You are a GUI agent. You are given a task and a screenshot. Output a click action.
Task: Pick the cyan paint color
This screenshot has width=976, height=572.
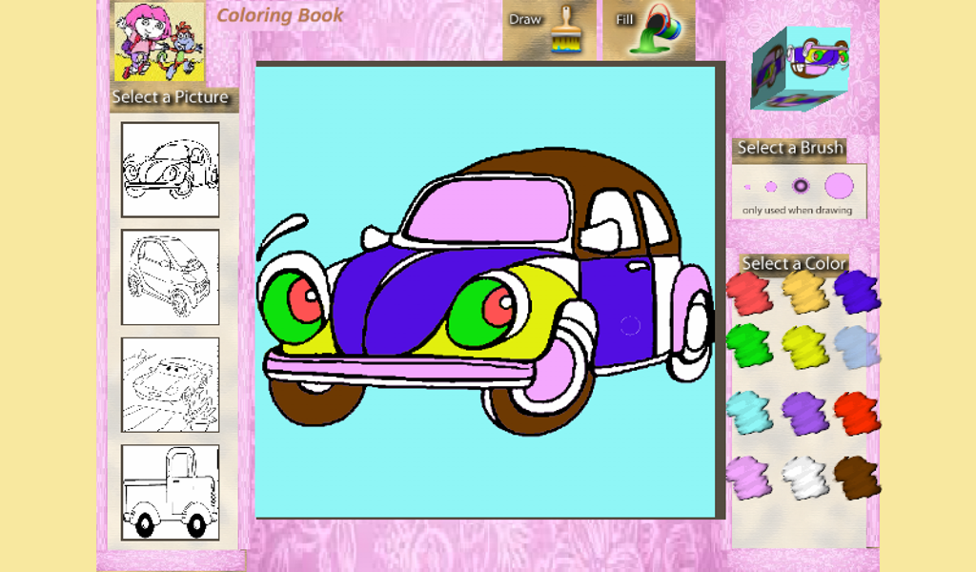(749, 413)
